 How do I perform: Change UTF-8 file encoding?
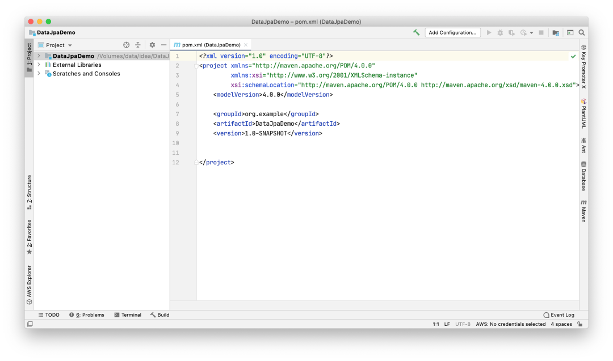(x=463, y=324)
